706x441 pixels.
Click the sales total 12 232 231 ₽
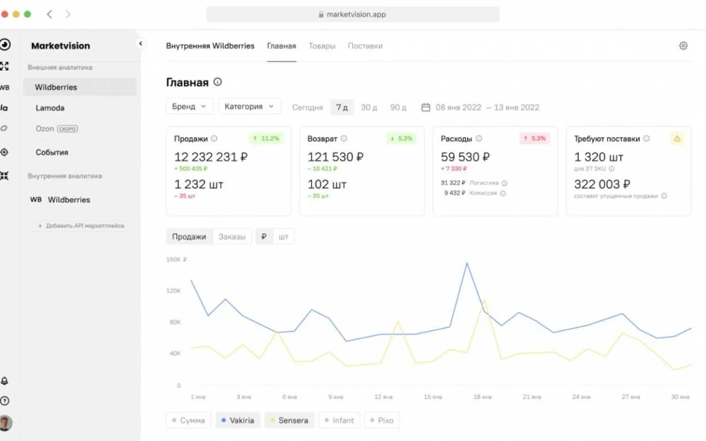(211, 157)
